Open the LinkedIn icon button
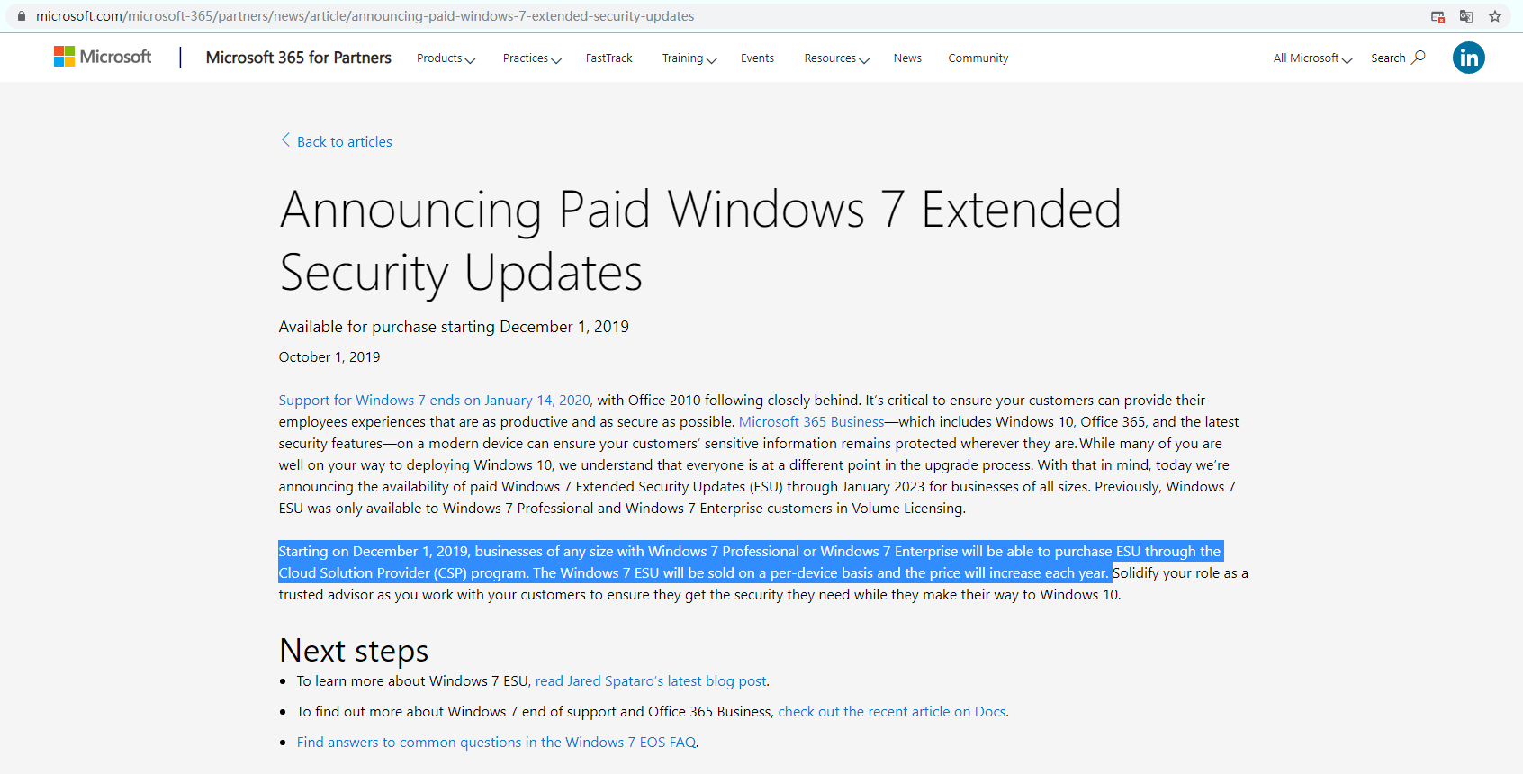Image resolution: width=1523 pixels, height=774 pixels. (1468, 58)
